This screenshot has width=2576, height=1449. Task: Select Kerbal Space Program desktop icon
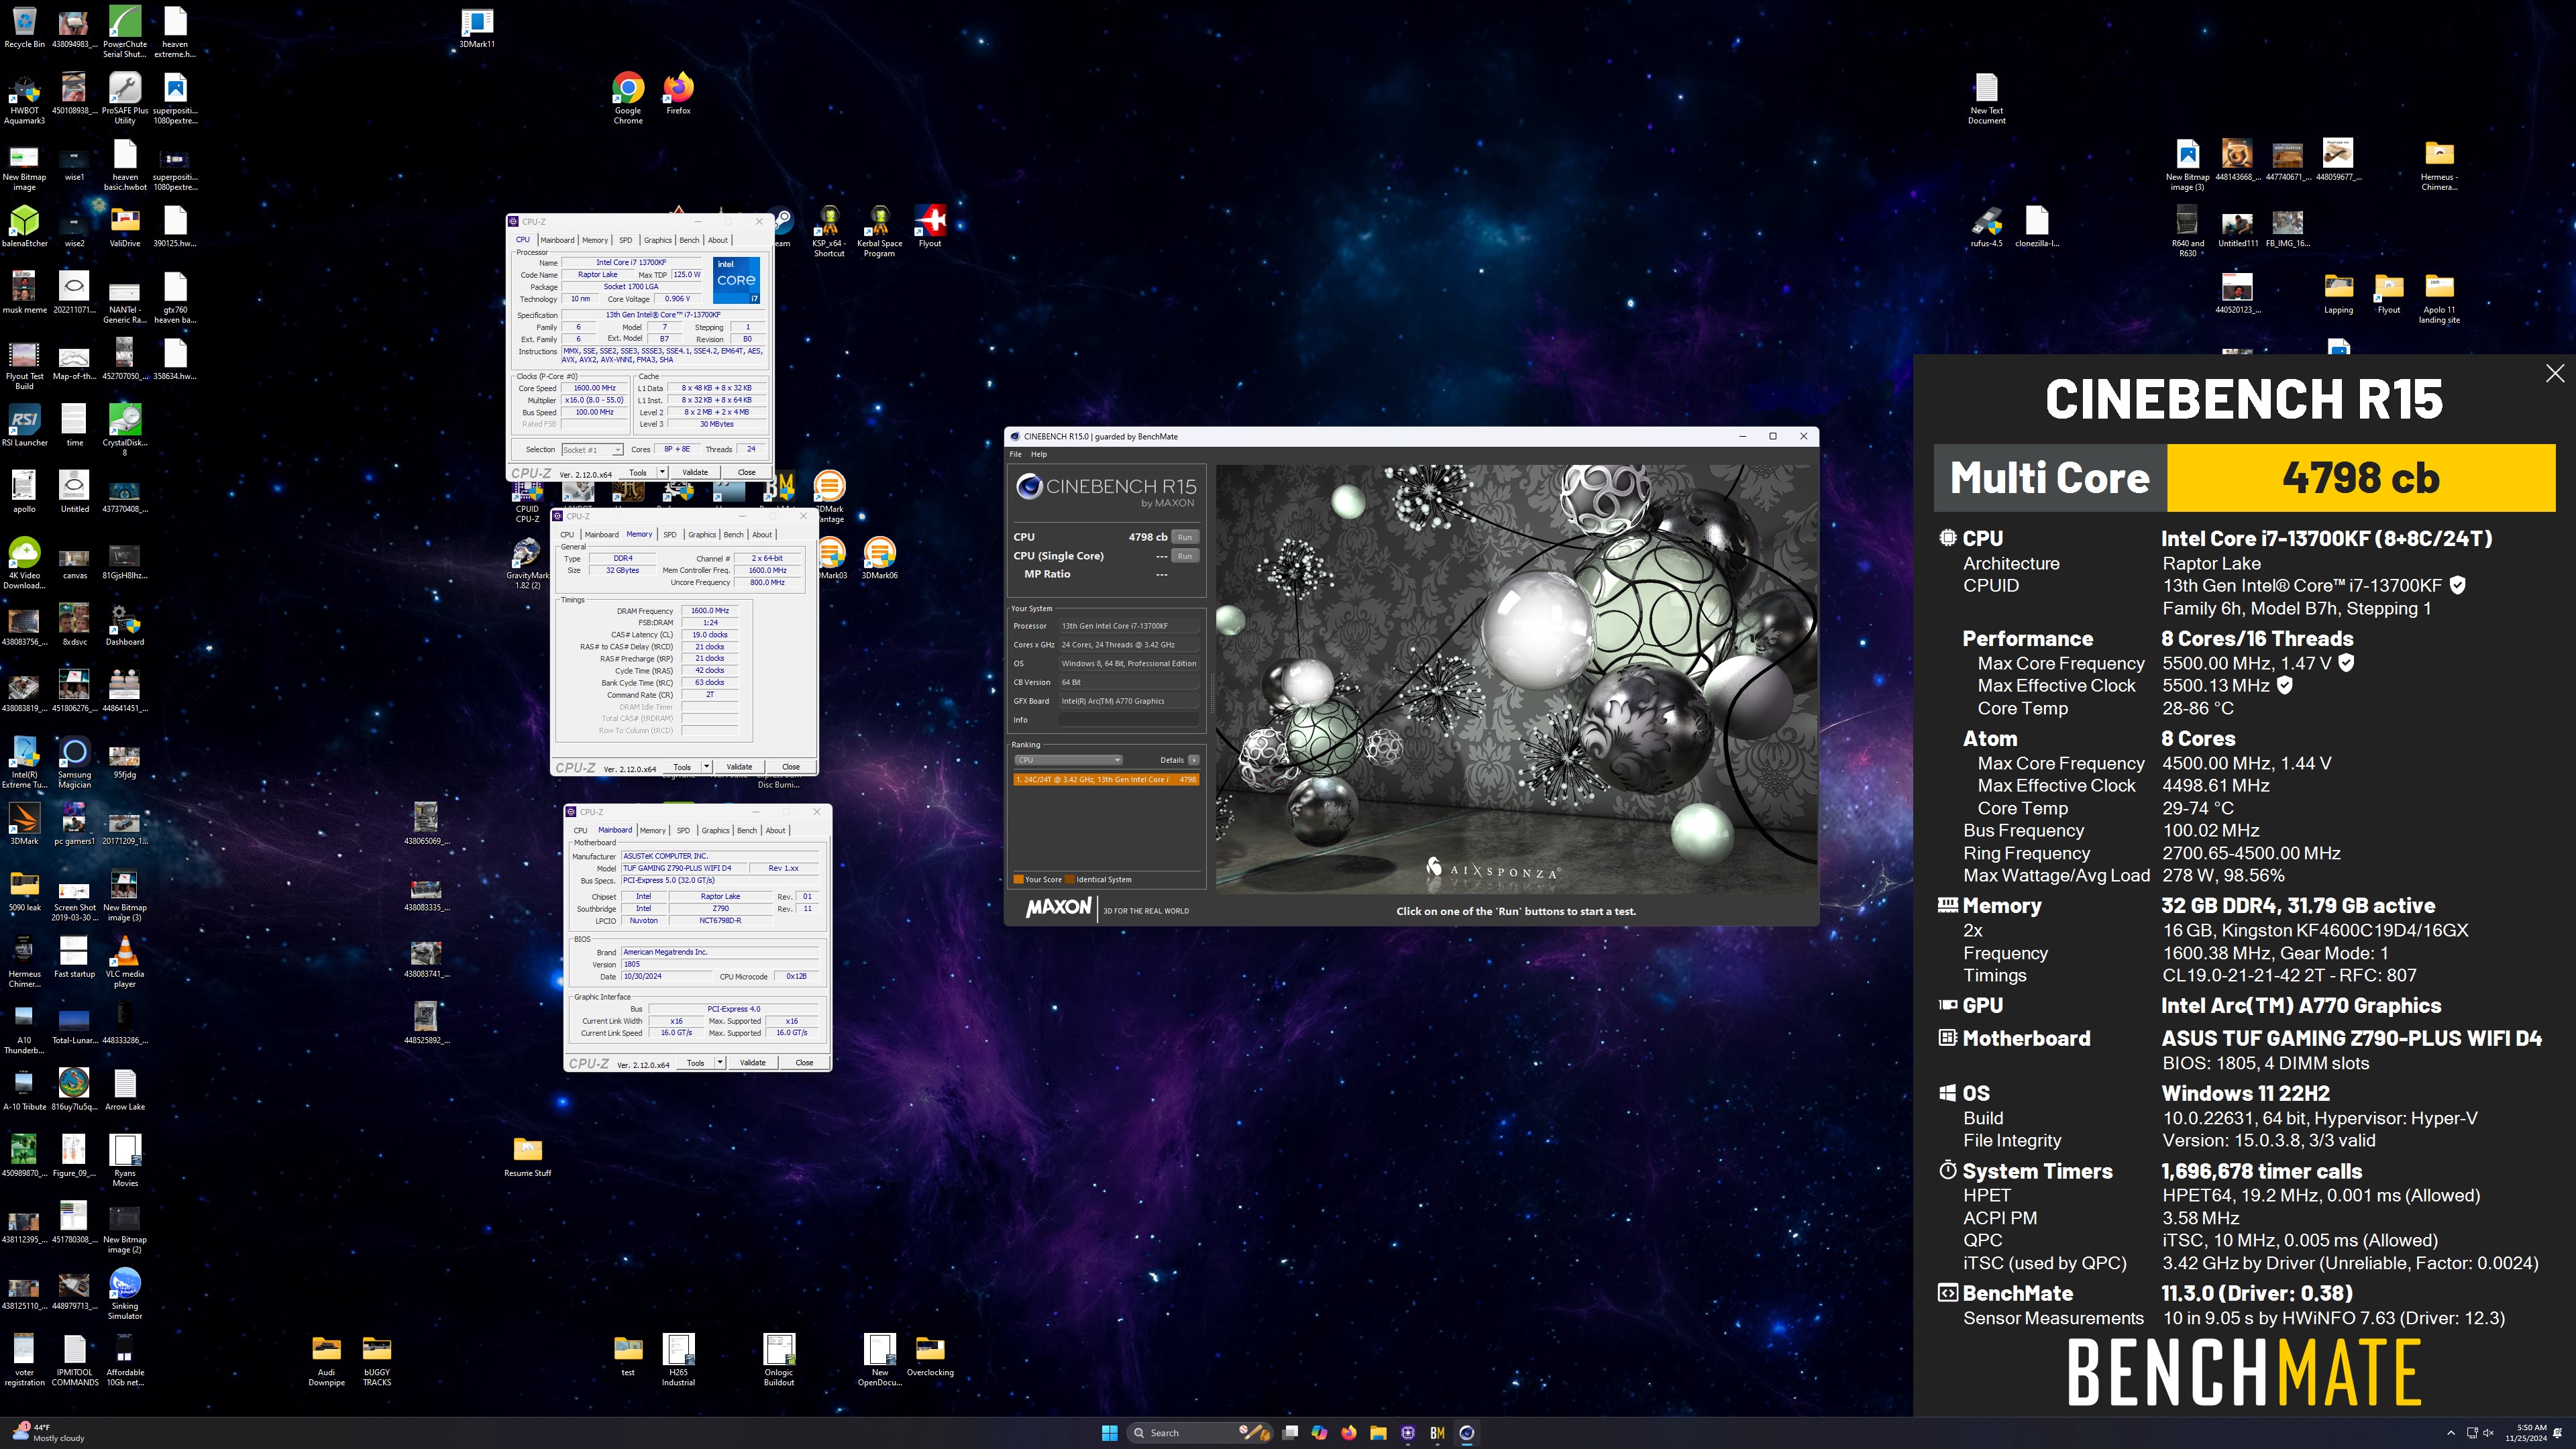coord(879,232)
